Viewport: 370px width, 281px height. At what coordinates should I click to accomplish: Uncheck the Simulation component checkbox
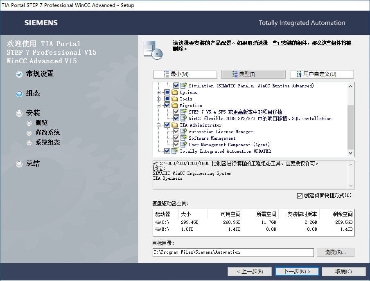coord(176,85)
